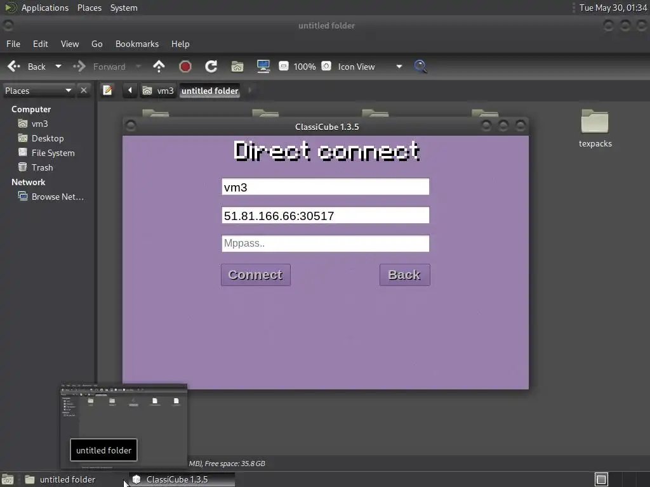Click the red Stop loading icon
Screen dimensions: 650x487
(185, 66)
